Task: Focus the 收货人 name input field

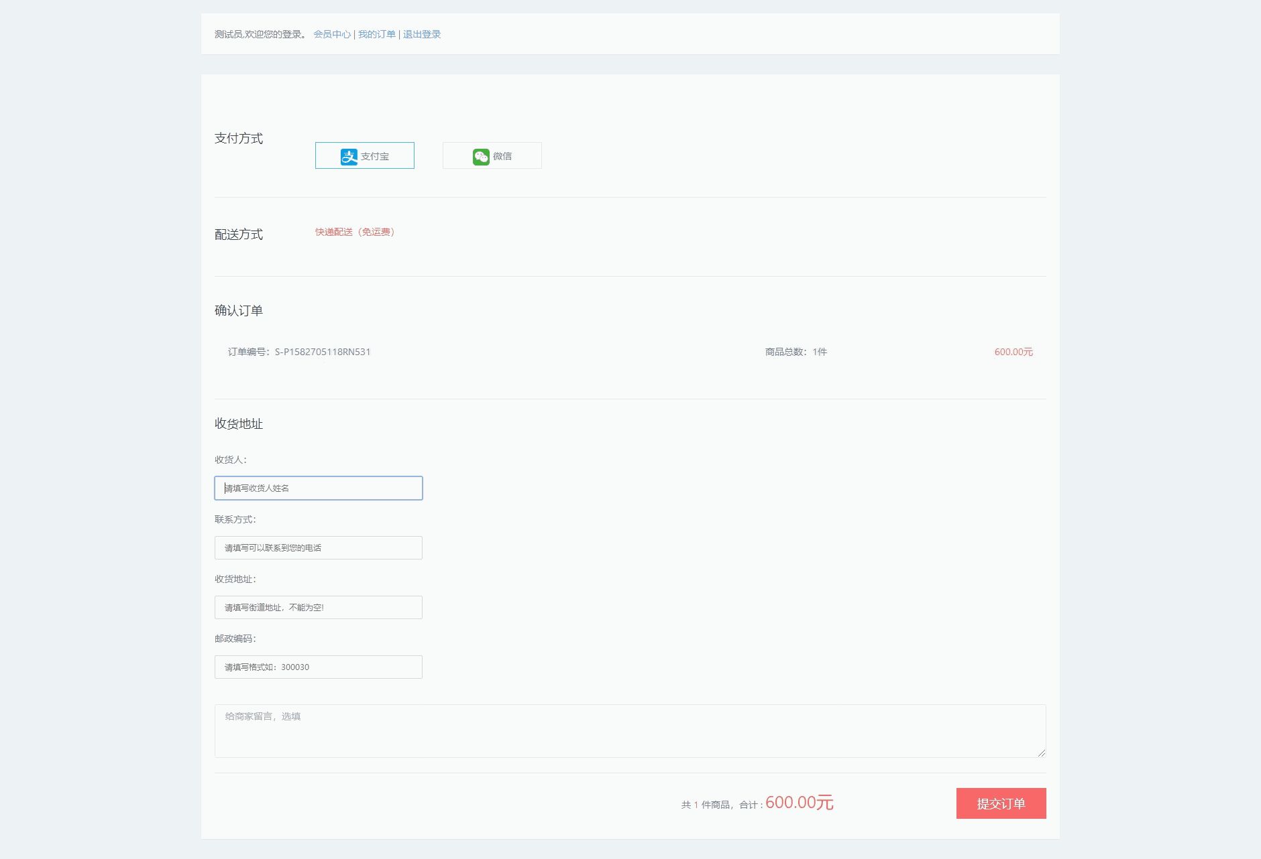Action: pos(318,488)
